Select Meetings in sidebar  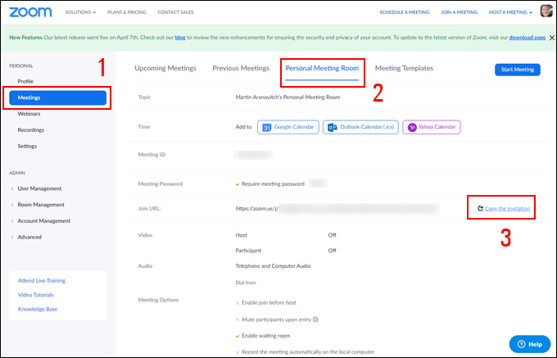pyautogui.click(x=57, y=97)
